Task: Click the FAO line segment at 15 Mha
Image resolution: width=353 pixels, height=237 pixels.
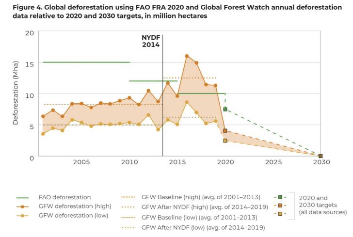Action: coord(86,62)
